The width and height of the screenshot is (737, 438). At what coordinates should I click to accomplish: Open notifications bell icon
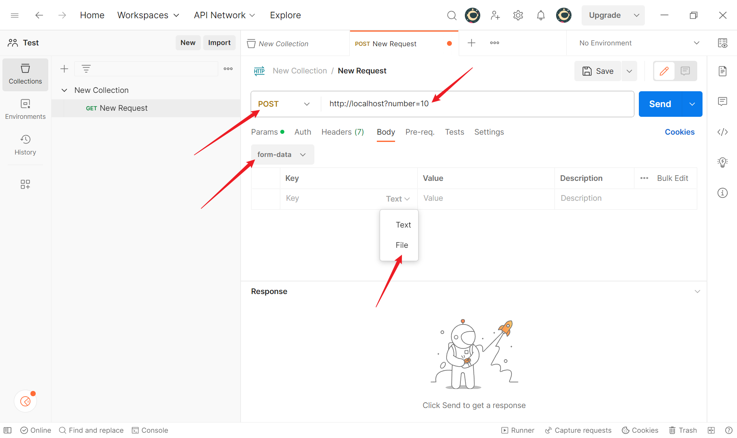click(541, 15)
